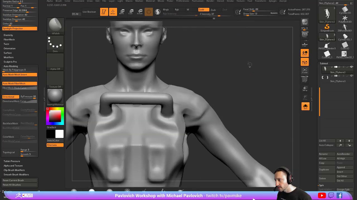Open YouTube icon in the stream overlay

(322, 196)
